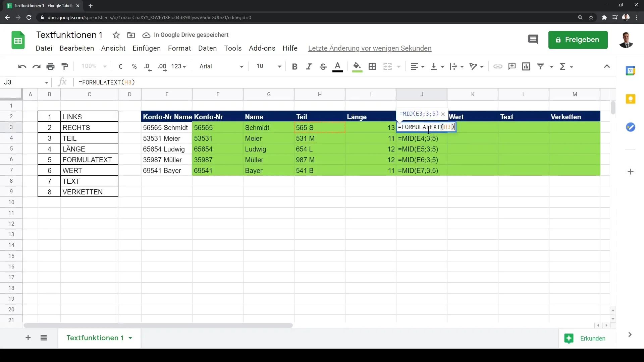
Task: Insert comment icon in toolbar
Action: pyautogui.click(x=512, y=66)
